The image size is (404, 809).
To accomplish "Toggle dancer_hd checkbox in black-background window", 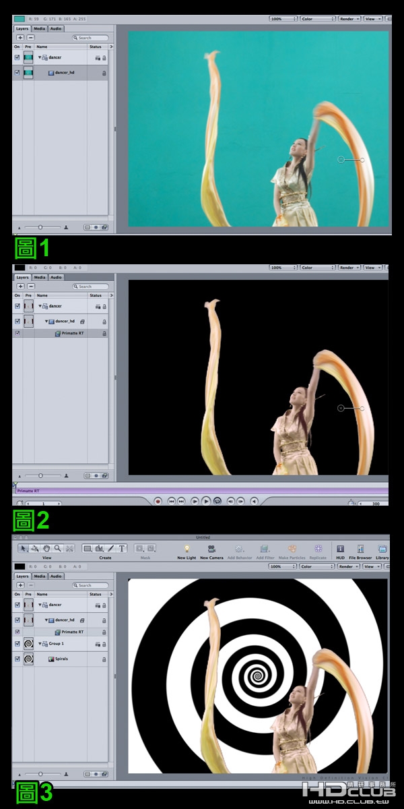I will [x=18, y=322].
